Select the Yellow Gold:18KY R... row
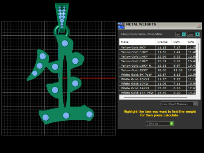Image resolution: width=204 pixels, height=153 pixels. pyautogui.click(x=158, y=65)
